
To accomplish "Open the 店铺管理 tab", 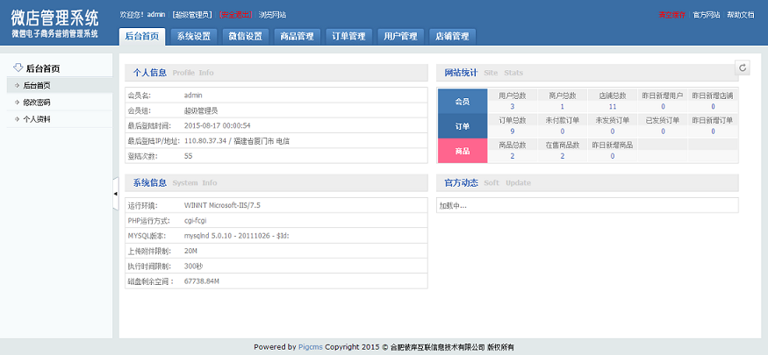I will pyautogui.click(x=452, y=37).
